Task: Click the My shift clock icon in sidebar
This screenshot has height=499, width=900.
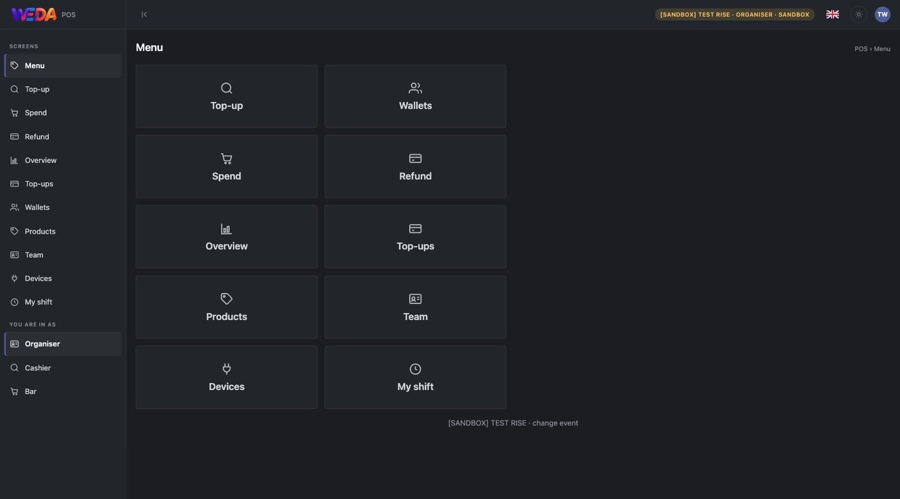Action: 14,302
